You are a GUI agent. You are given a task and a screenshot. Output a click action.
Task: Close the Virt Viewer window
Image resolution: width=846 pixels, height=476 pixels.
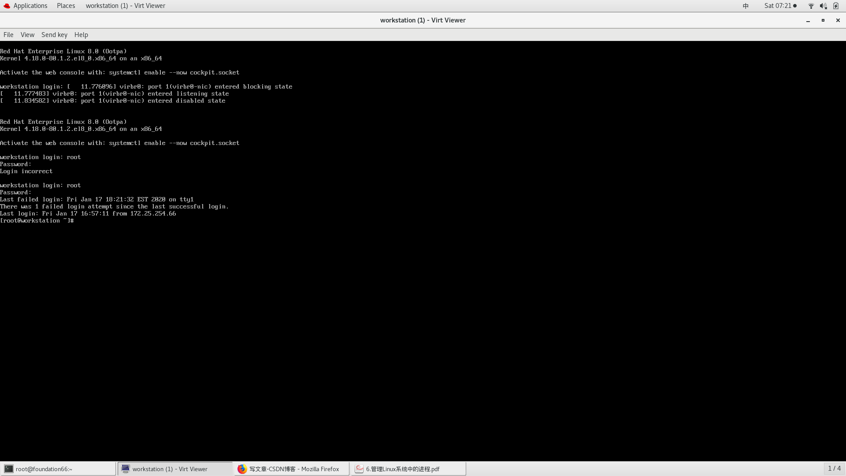pos(838,20)
